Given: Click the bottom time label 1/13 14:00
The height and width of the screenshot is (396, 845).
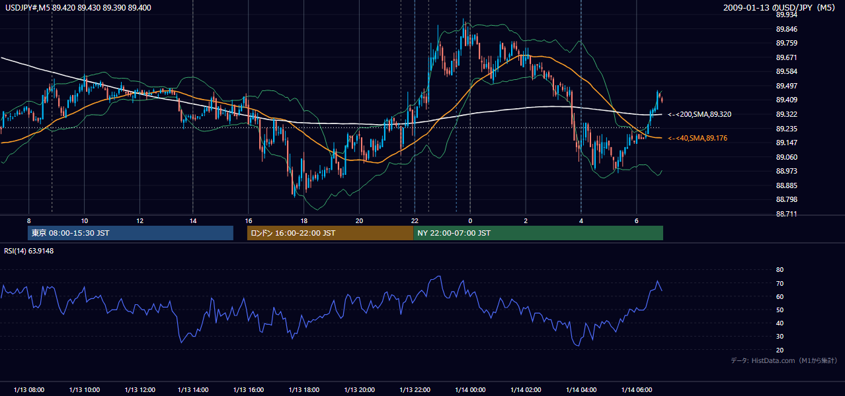Looking at the screenshot, I should [193, 390].
